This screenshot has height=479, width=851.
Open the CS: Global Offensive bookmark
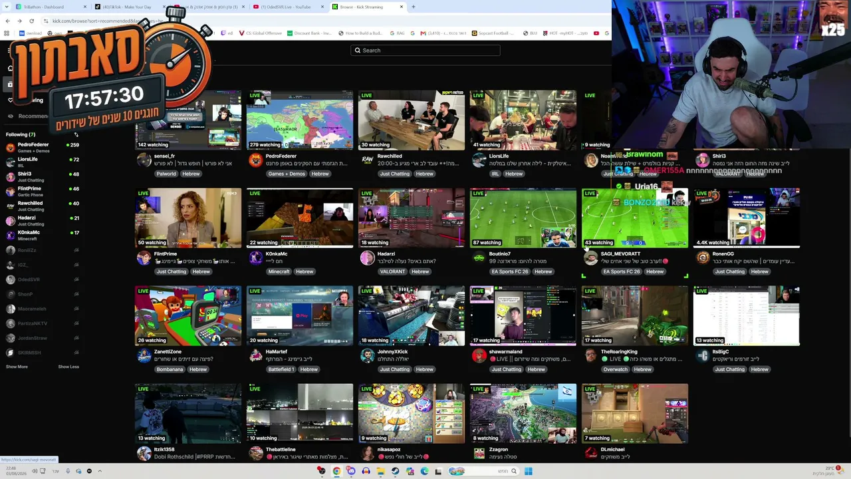coord(262,33)
